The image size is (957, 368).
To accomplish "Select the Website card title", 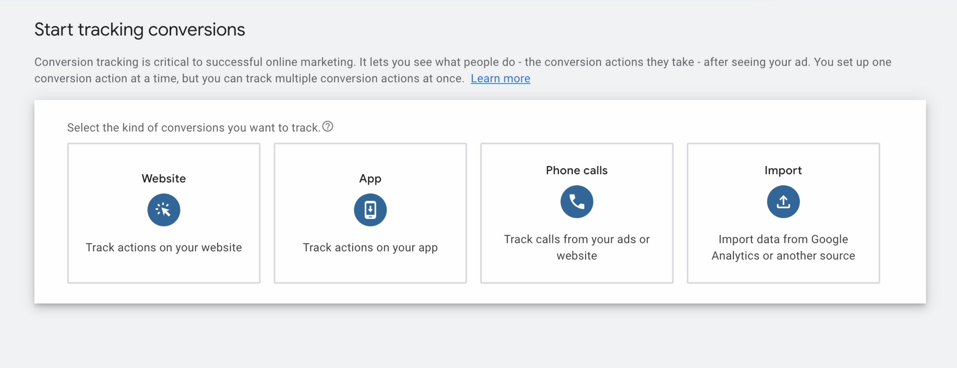I will point(164,178).
